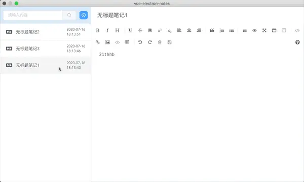Toggle fullscreen editing mode
304x182 pixels.
coord(264,30)
